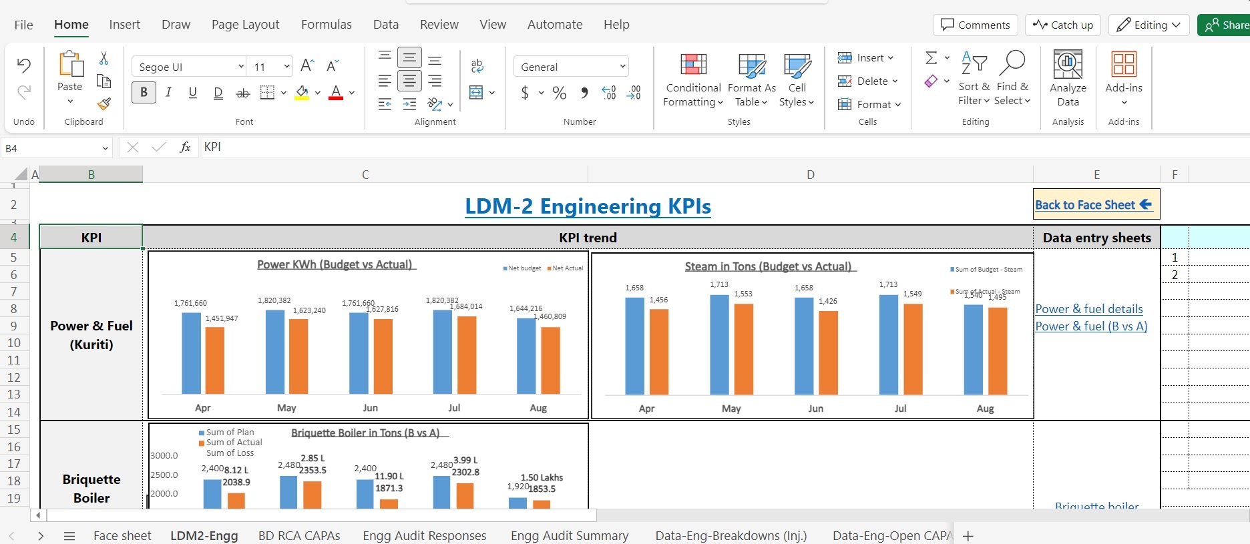Open the Insert ribbon tab
The height and width of the screenshot is (544, 1250).
click(x=125, y=25)
